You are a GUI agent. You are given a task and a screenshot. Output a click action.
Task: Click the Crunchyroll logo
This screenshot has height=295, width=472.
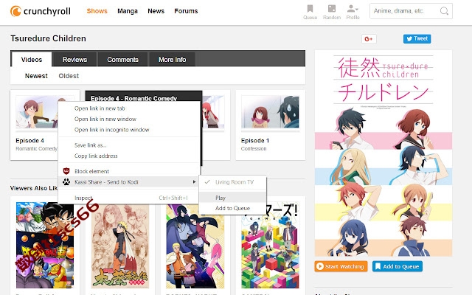(41, 12)
